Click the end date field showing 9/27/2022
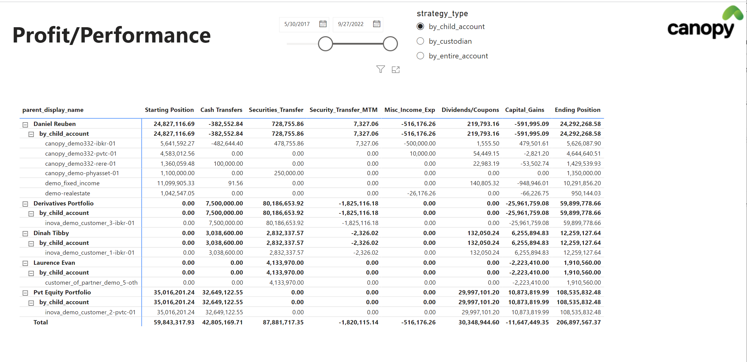Image resolution: width=747 pixels, height=362 pixels. click(351, 24)
